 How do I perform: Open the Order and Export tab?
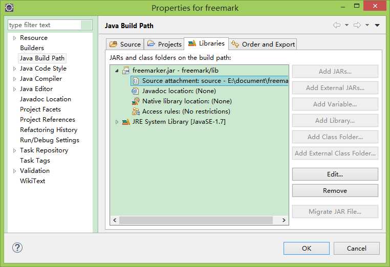263,44
